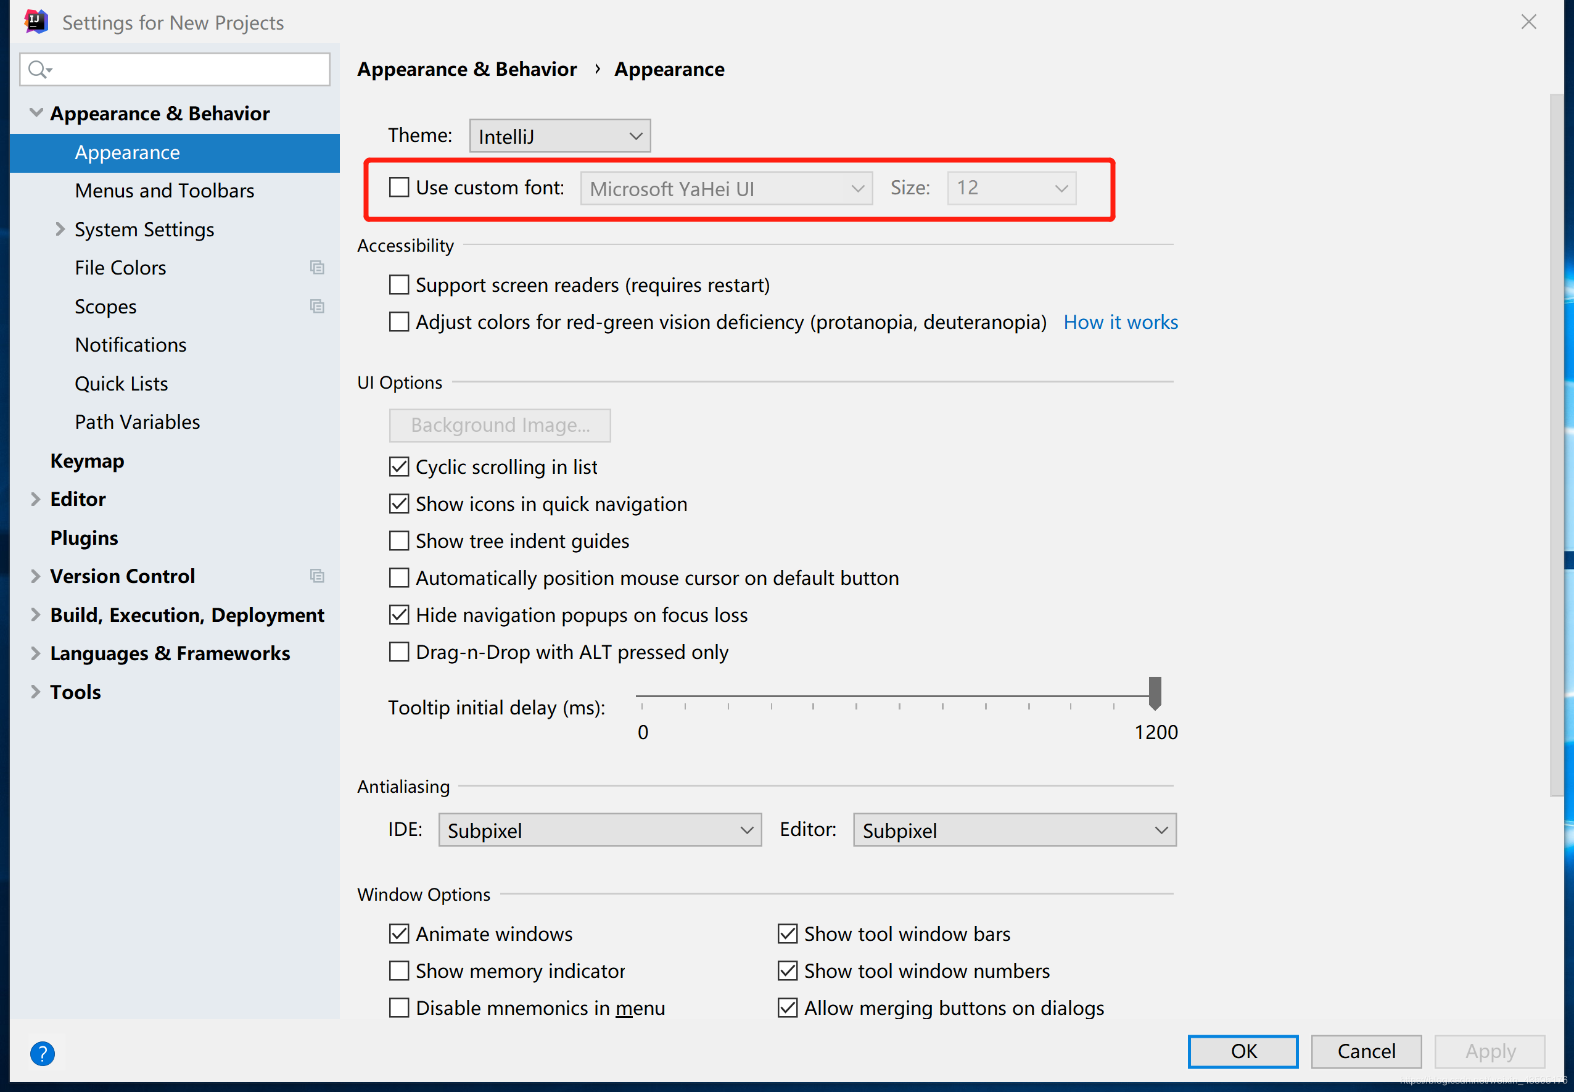Expand the Tools node arrow

click(36, 691)
